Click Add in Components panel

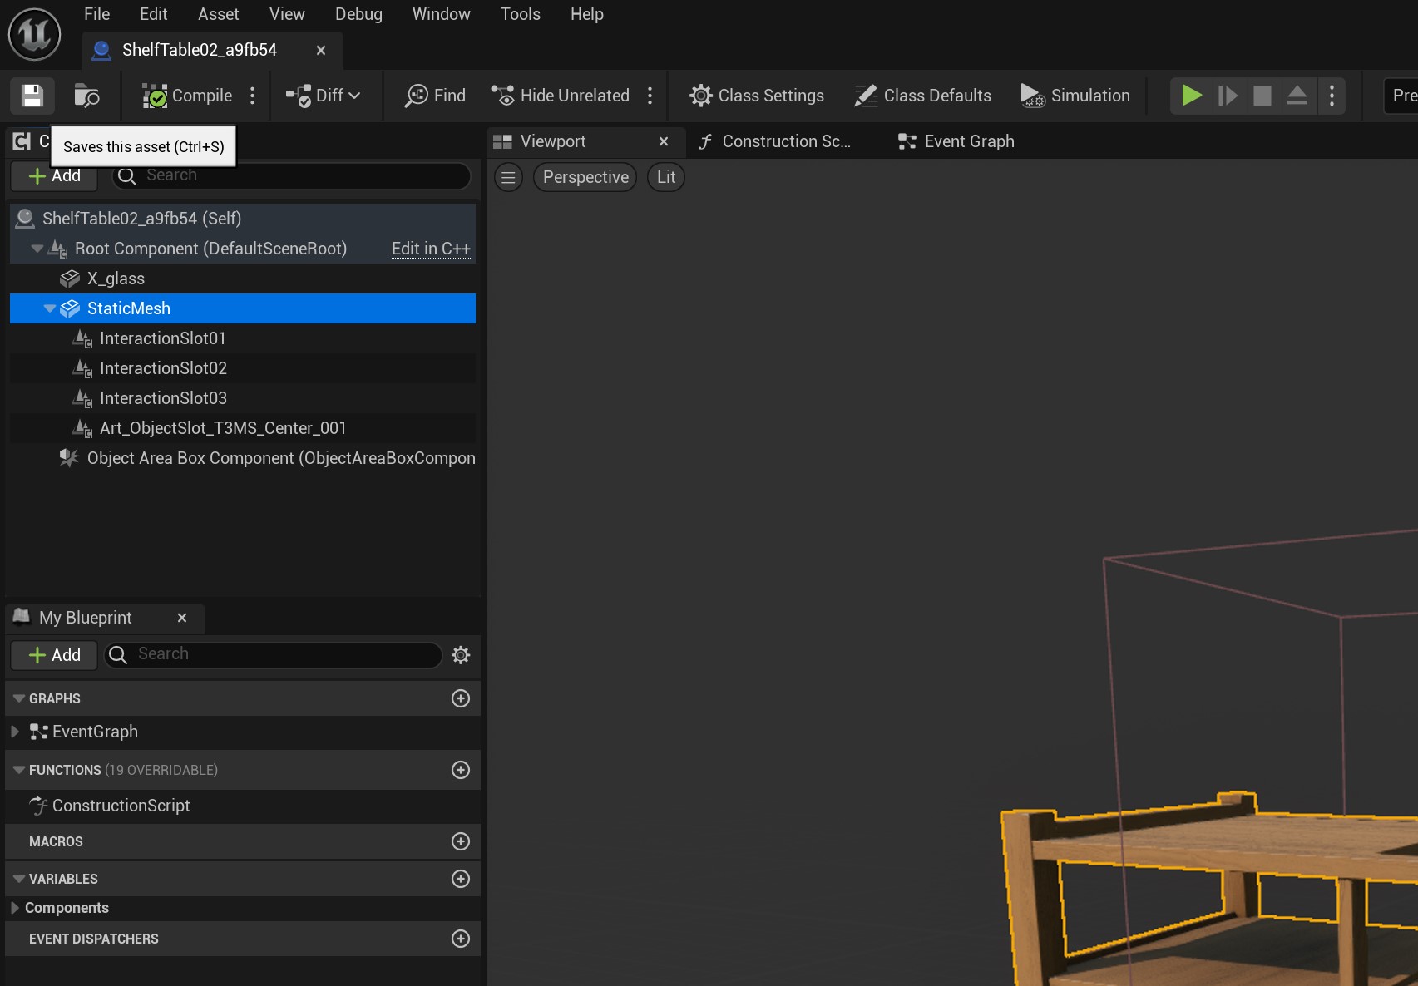55,175
